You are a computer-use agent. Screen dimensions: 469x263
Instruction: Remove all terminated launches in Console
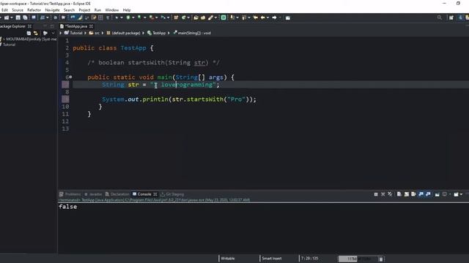point(390,194)
